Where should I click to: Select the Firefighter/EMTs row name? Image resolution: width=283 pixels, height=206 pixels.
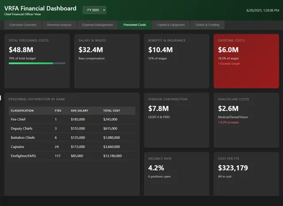23,156
